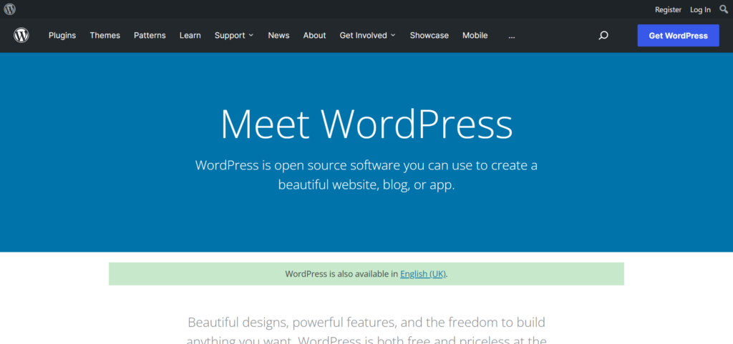733x344 pixels.
Task: Show more menu items via ellipsis
Action: (x=512, y=36)
